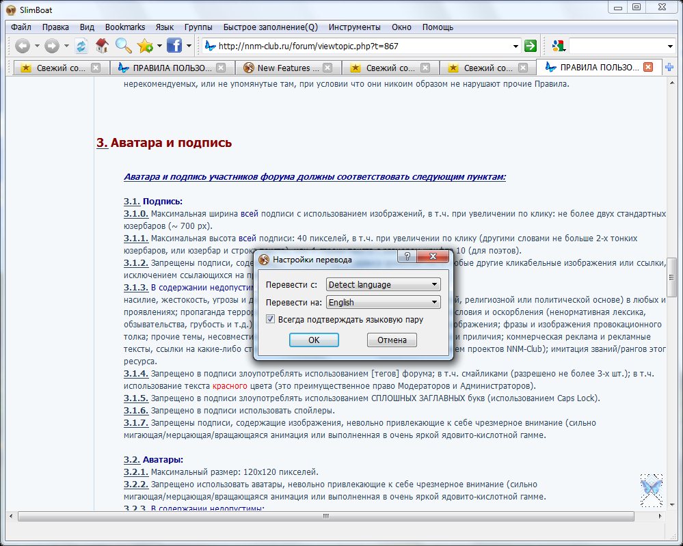
Task: Go to the home page icon
Action: click(102, 46)
